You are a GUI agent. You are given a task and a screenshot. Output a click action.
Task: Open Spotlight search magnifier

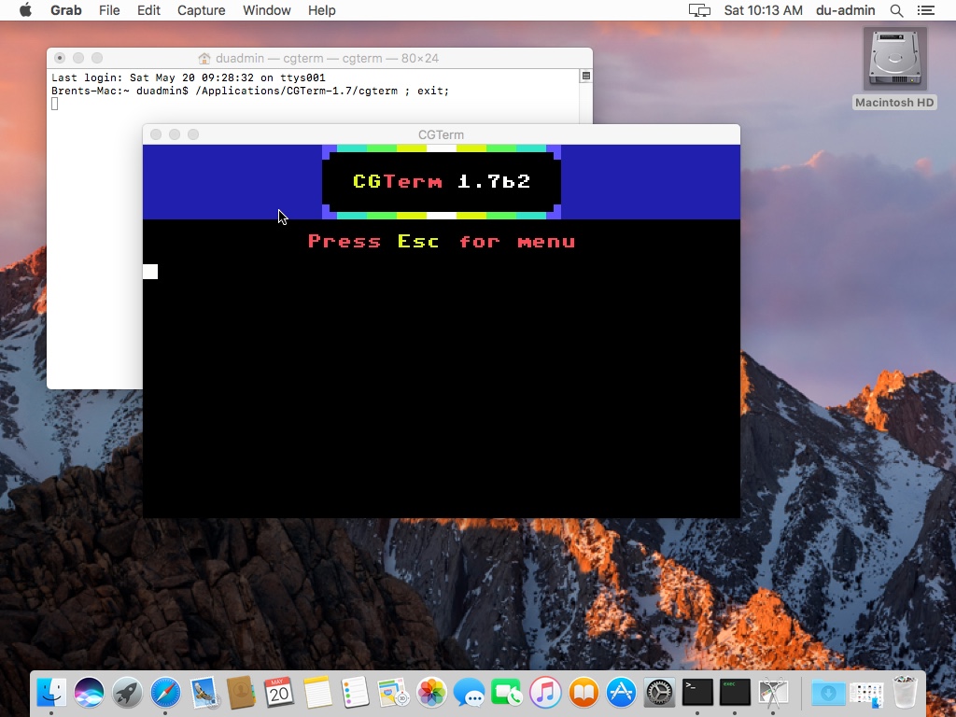tap(896, 10)
